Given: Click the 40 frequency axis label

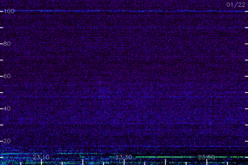Looking at the screenshot, I should point(7,109).
